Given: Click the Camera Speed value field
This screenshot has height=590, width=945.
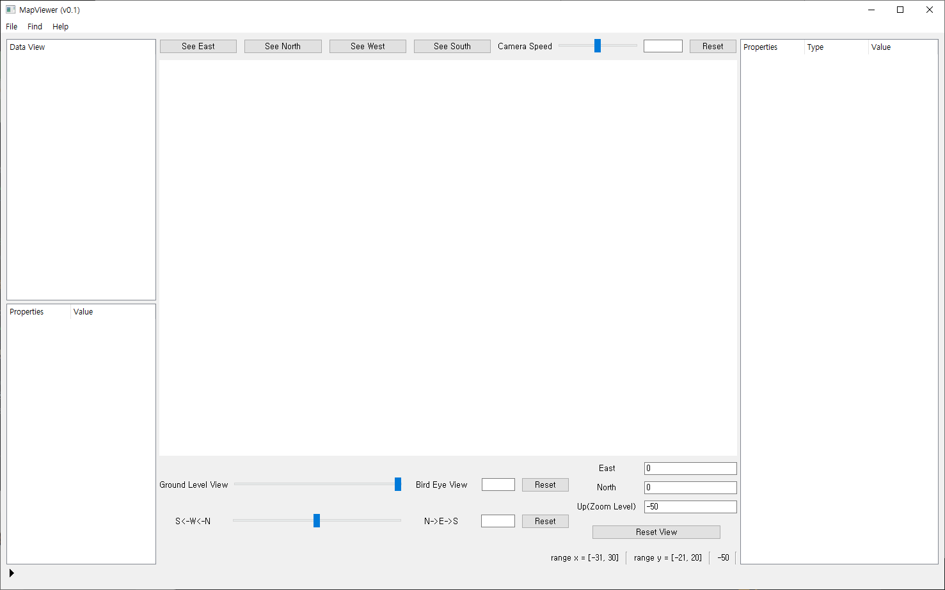Looking at the screenshot, I should [663, 46].
